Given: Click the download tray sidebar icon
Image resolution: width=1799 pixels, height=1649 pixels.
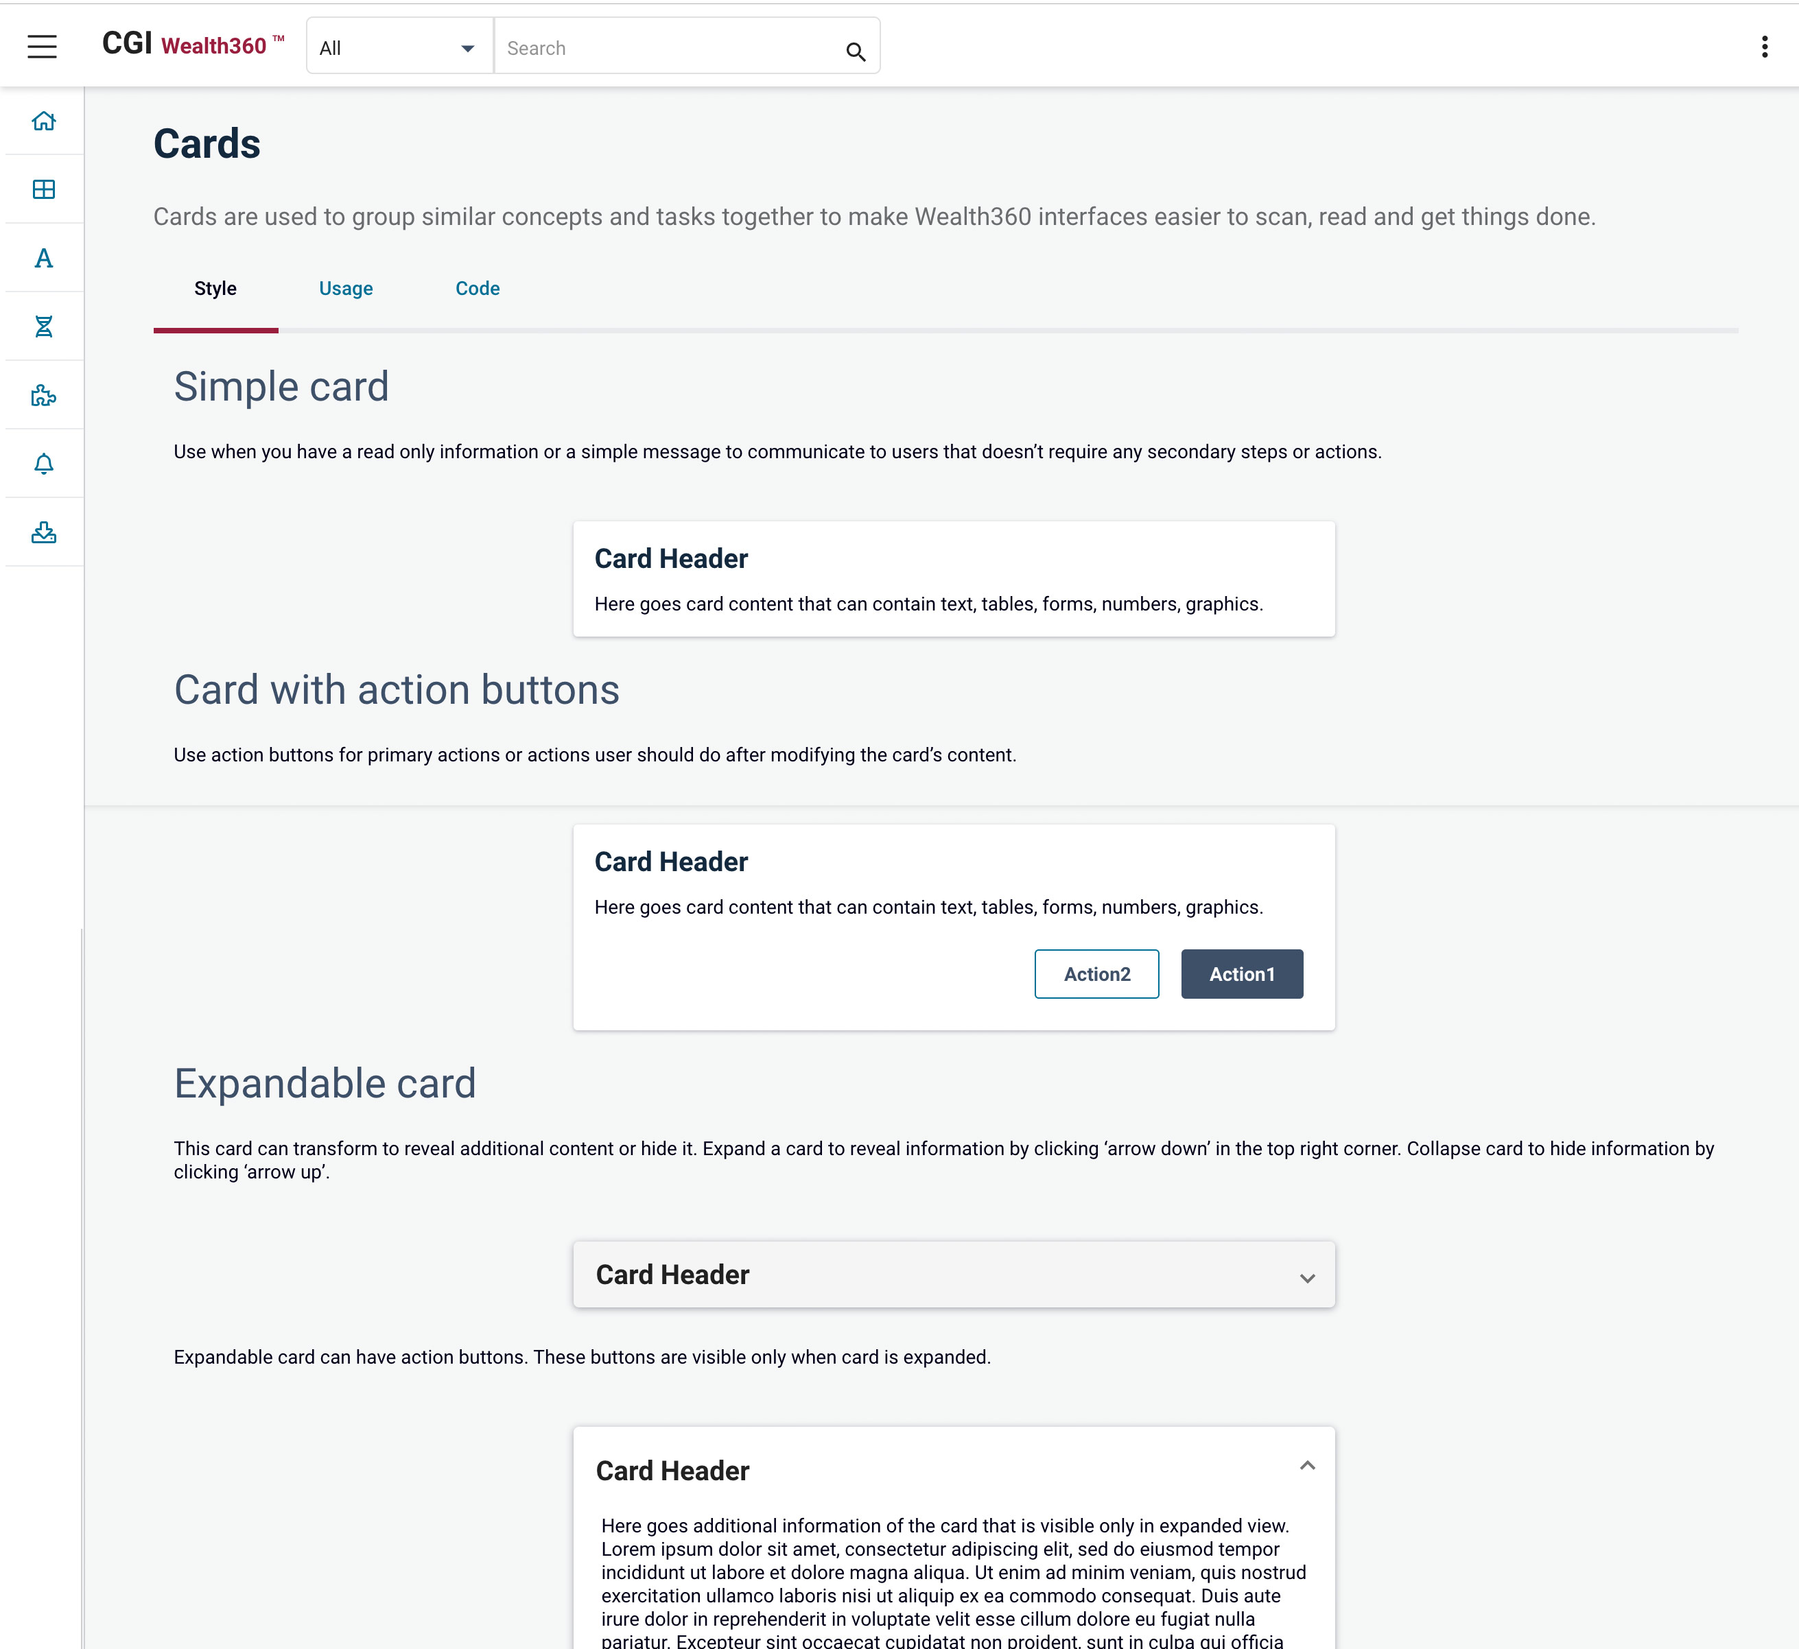Looking at the screenshot, I should 44,533.
